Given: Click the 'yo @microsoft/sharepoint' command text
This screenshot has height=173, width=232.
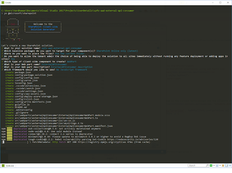Looking at the screenshot, I should click(20, 13).
